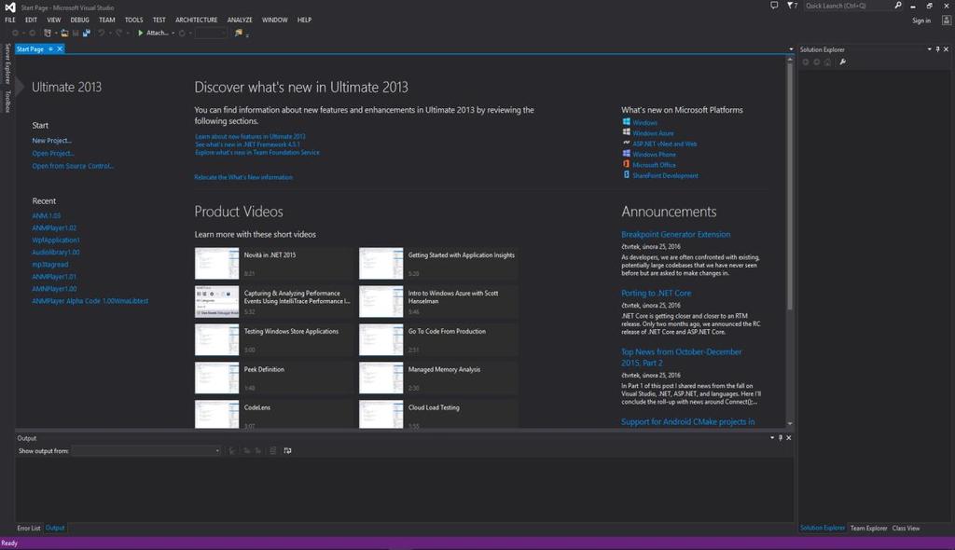Click the Microsoft Office platform icon
Screen dimensions: 955x550
click(x=626, y=164)
